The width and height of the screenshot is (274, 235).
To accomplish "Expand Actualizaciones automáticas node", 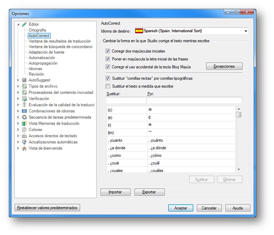I will (18, 142).
